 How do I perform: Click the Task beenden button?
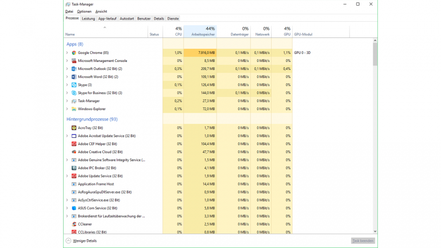point(363,241)
